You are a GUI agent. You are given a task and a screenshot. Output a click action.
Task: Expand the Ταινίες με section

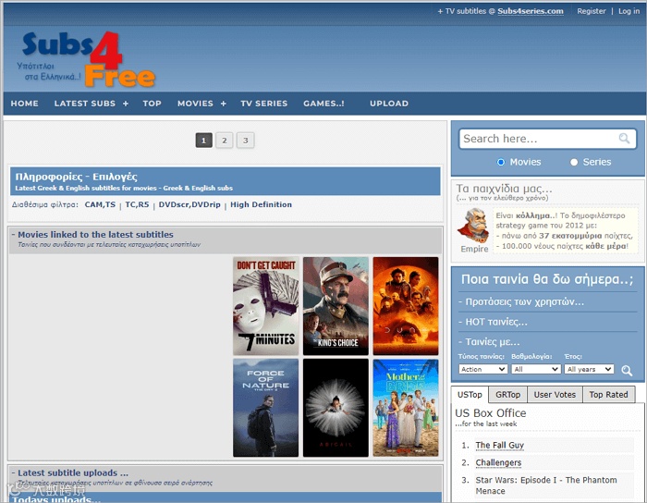pyautogui.click(x=489, y=342)
